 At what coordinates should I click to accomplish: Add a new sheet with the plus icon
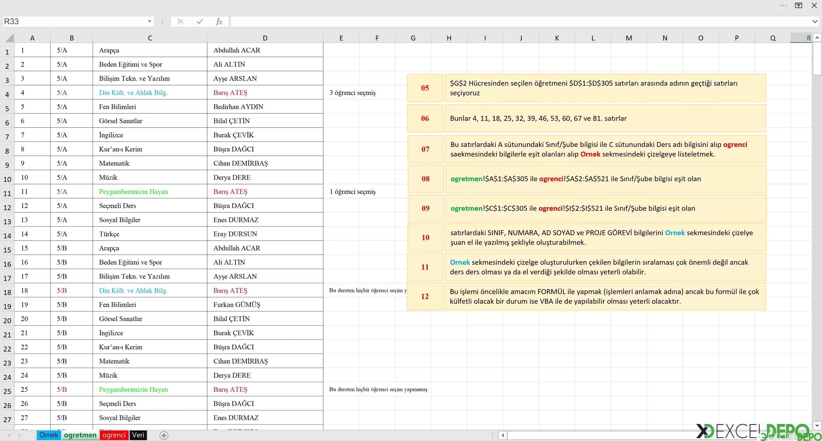(x=164, y=435)
